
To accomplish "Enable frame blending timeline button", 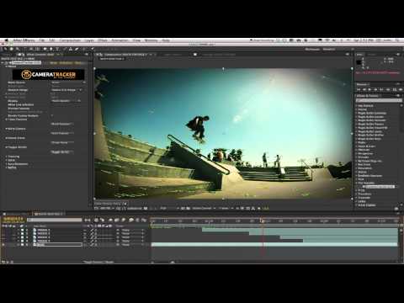I will point(117,221).
